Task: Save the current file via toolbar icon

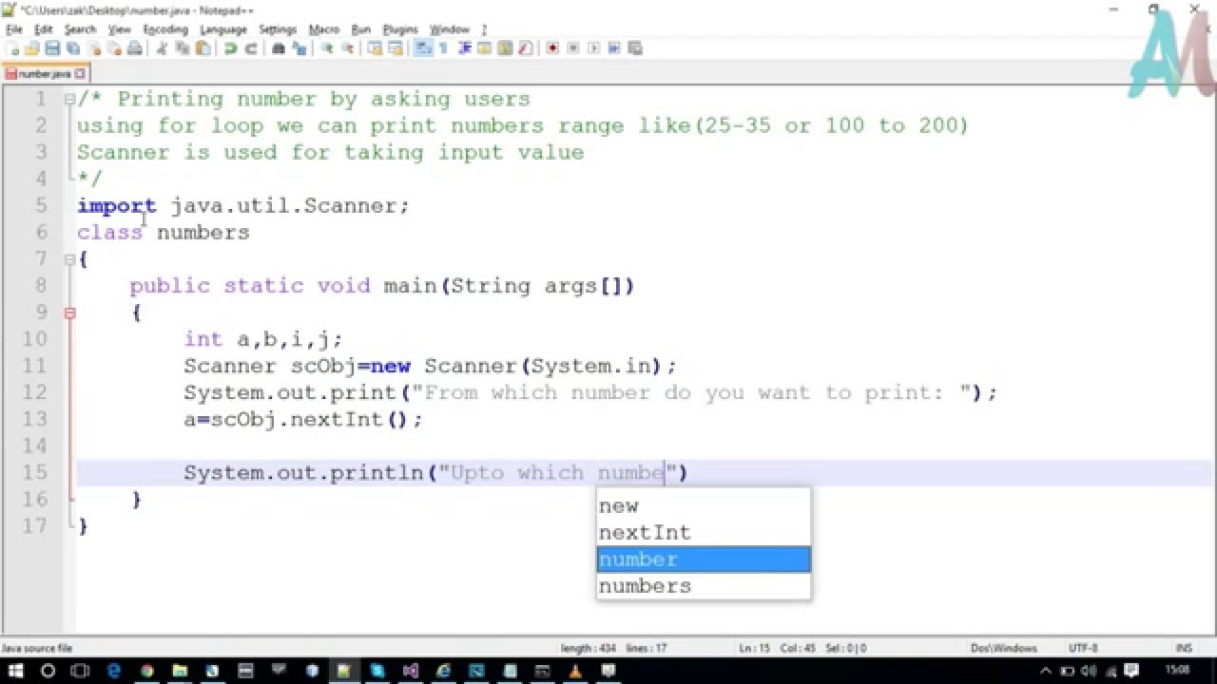Action: pos(52,47)
